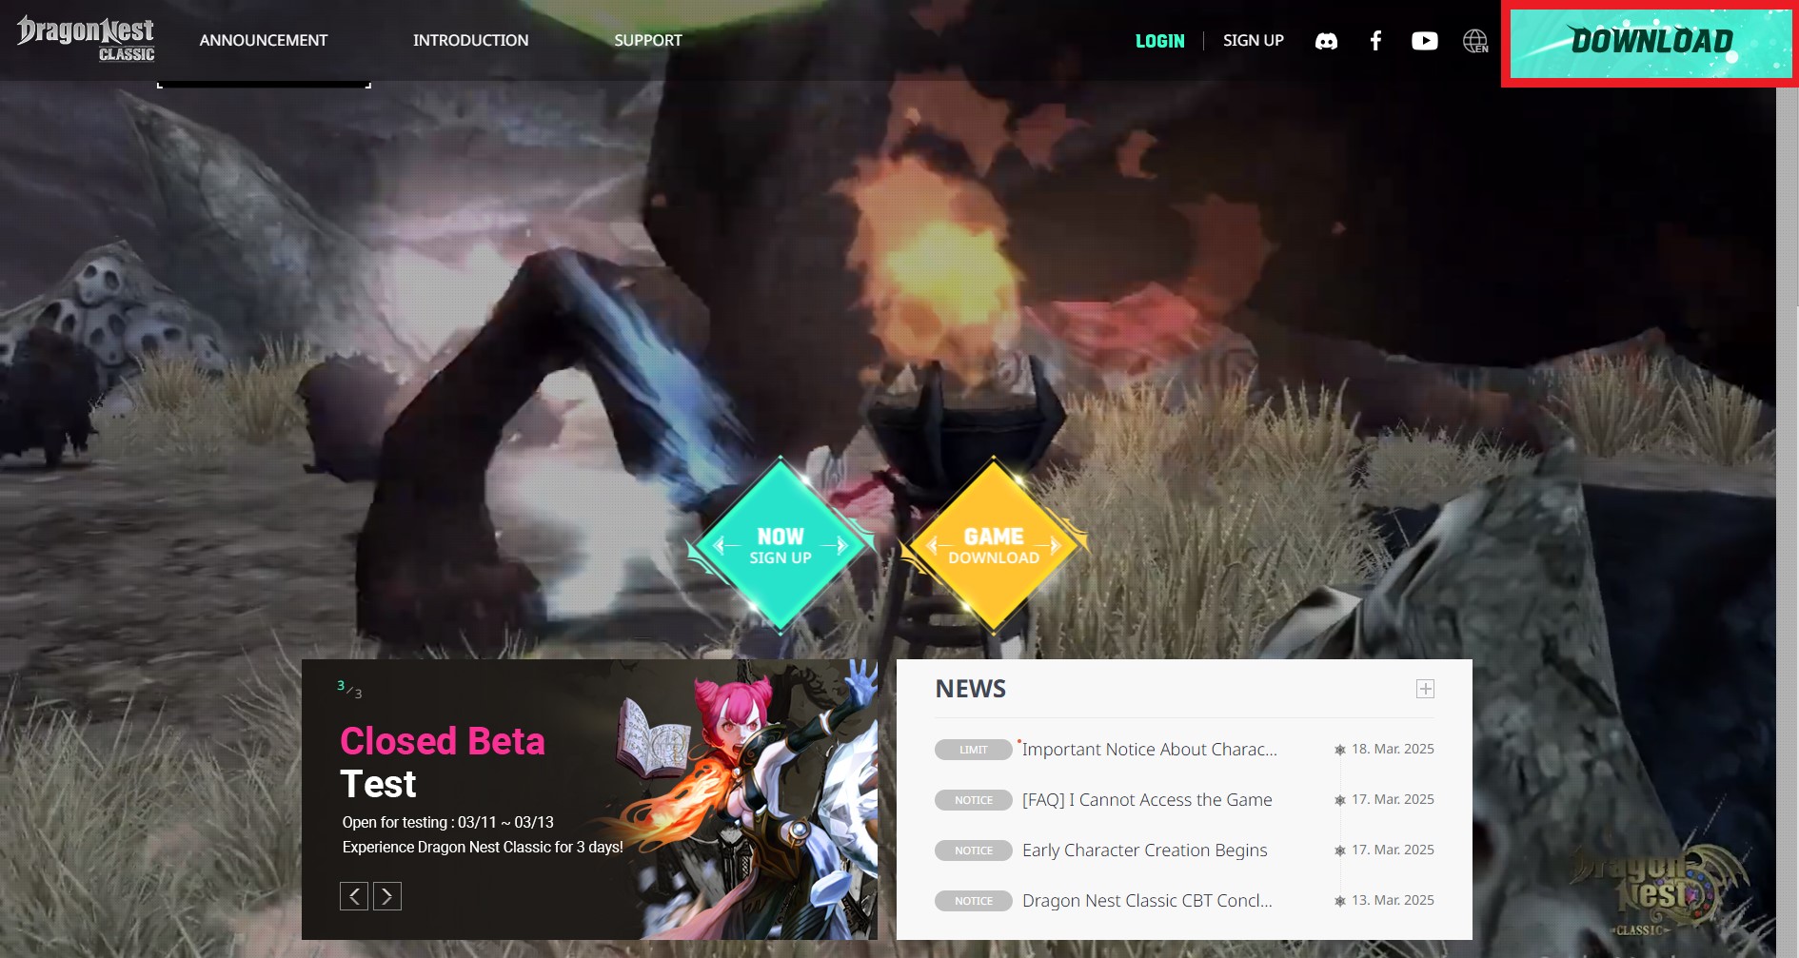Open Early Character Creation Begins notice

(1144, 850)
